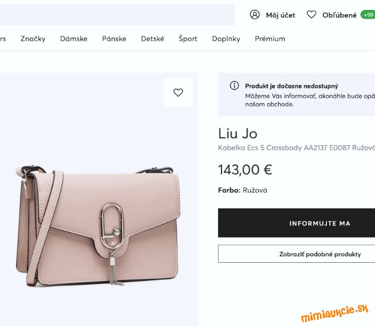
Task: Click the product title Kabelka Ecs S Crossbody
Action: (296, 148)
